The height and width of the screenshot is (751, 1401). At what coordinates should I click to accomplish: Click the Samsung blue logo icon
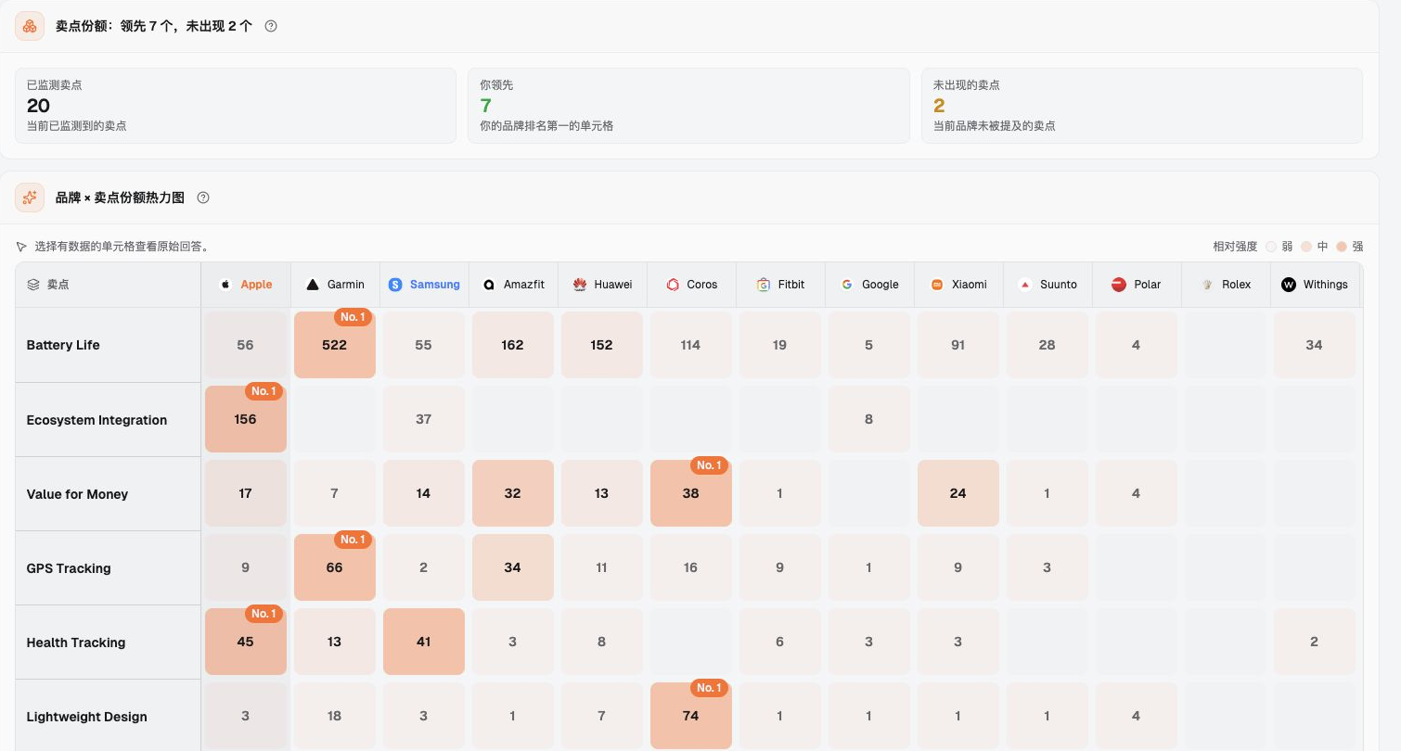click(395, 285)
